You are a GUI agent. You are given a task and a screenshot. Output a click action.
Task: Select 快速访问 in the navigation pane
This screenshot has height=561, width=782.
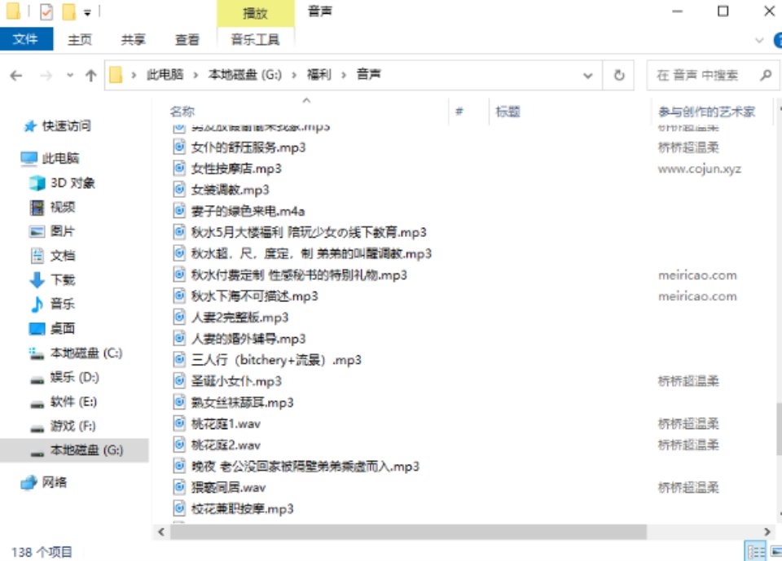[66, 126]
